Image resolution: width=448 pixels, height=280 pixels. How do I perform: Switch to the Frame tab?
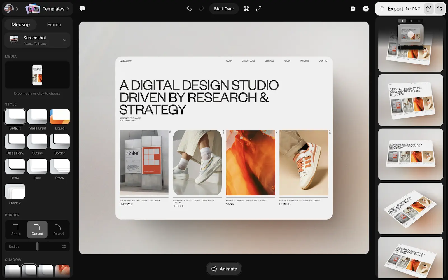click(54, 24)
